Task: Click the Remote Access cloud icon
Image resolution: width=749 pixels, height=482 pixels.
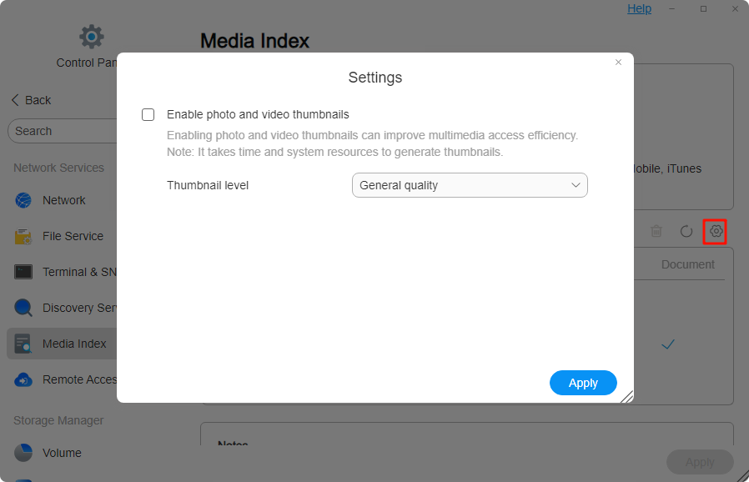Action: pos(23,379)
